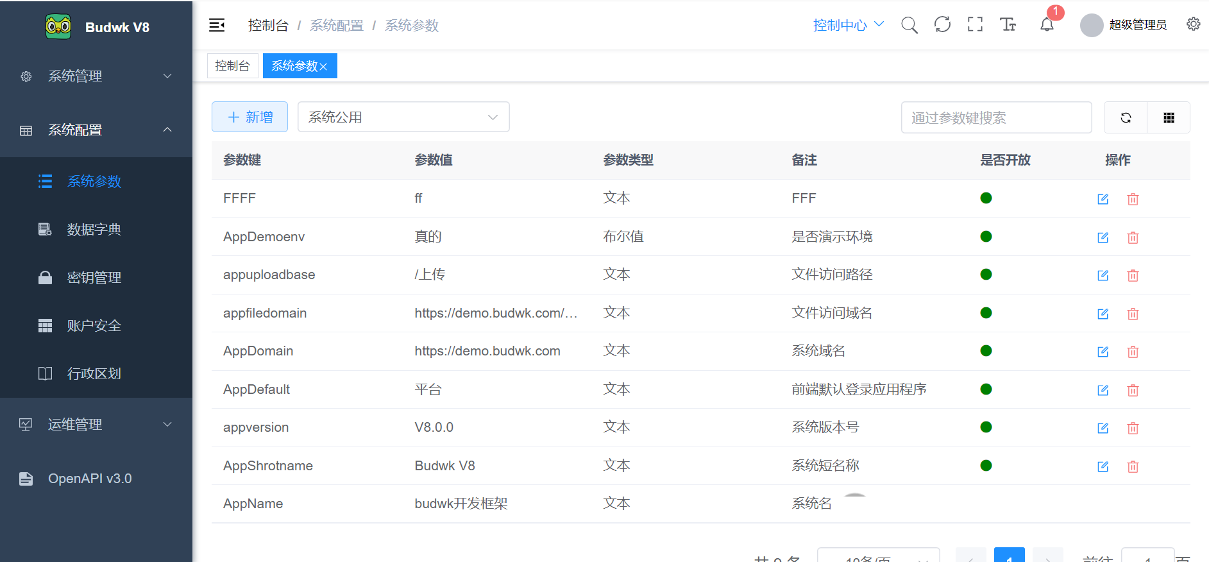Delete the FFFF parameter row

pyautogui.click(x=1133, y=199)
